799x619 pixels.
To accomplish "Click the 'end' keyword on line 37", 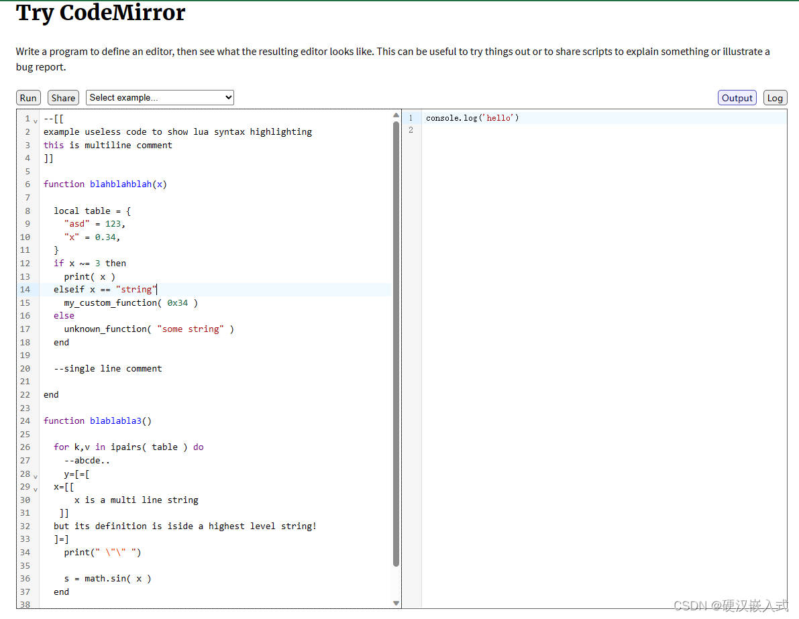I will pyautogui.click(x=61, y=592).
